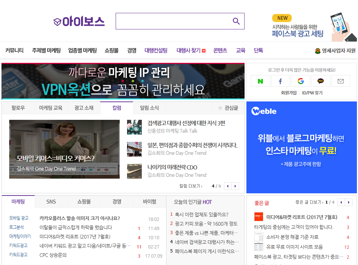This screenshot has width=358, height=265.
Task: Select the 칼럼 tab
Action: point(117,108)
